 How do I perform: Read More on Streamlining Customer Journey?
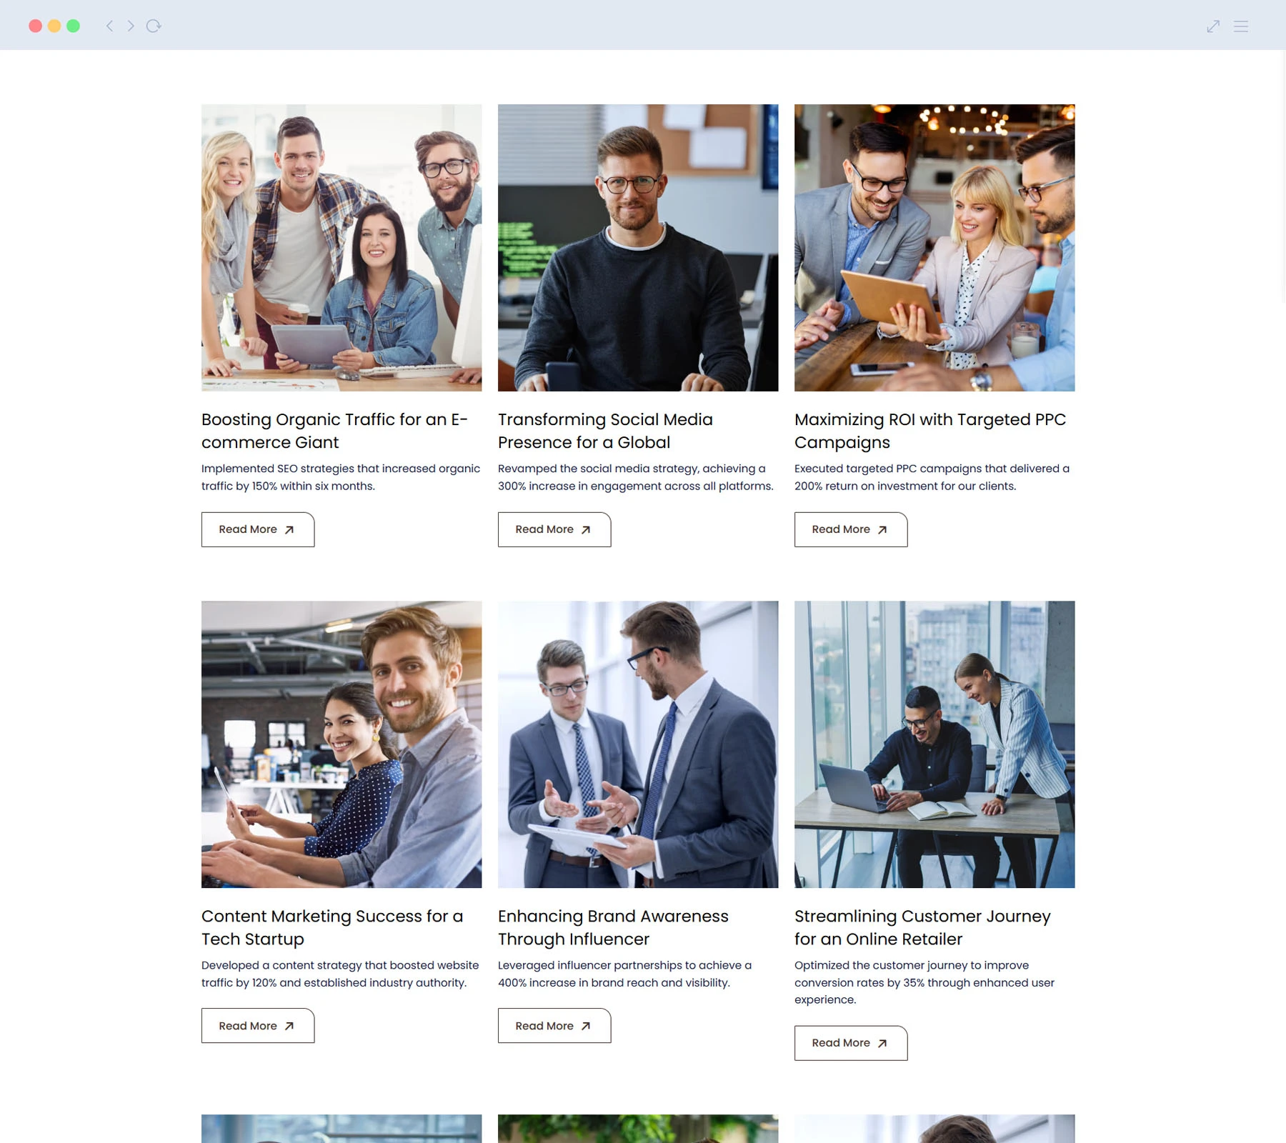click(851, 1043)
